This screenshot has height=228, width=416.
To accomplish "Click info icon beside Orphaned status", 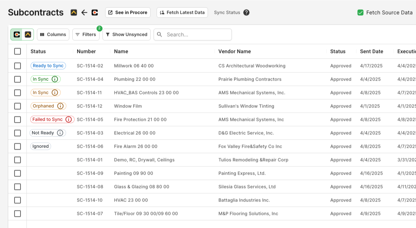I will [x=60, y=106].
